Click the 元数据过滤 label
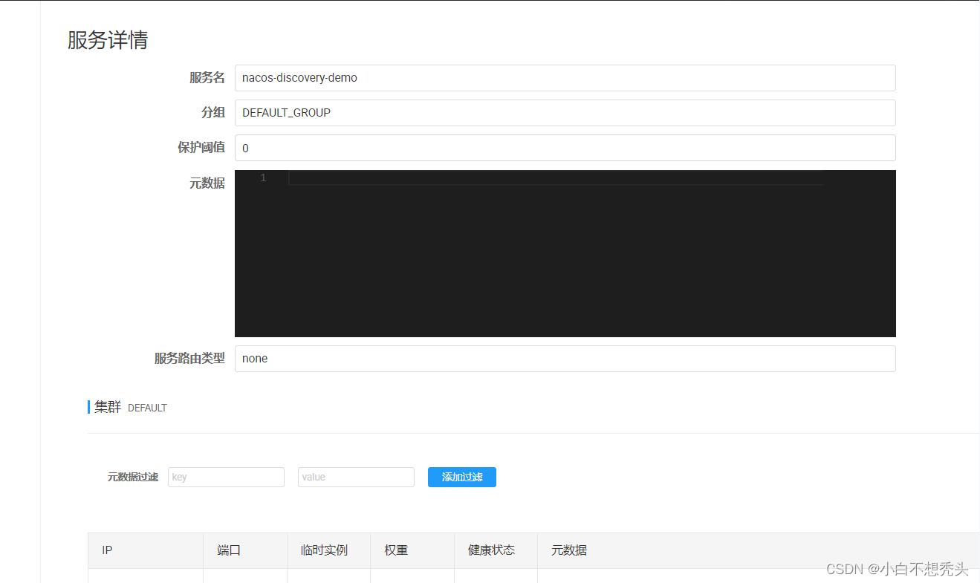Viewport: 980px width, 583px height. coord(133,477)
